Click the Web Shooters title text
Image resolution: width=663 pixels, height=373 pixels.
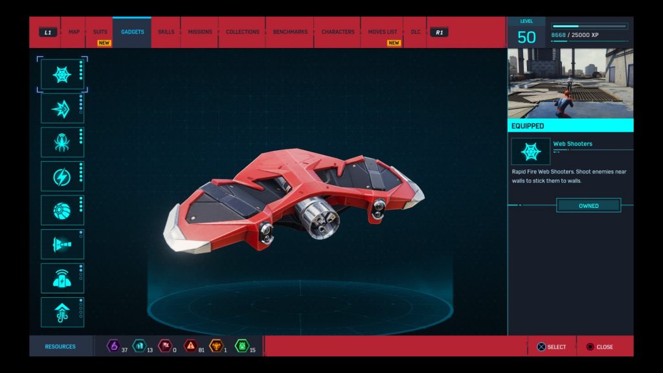pos(572,144)
